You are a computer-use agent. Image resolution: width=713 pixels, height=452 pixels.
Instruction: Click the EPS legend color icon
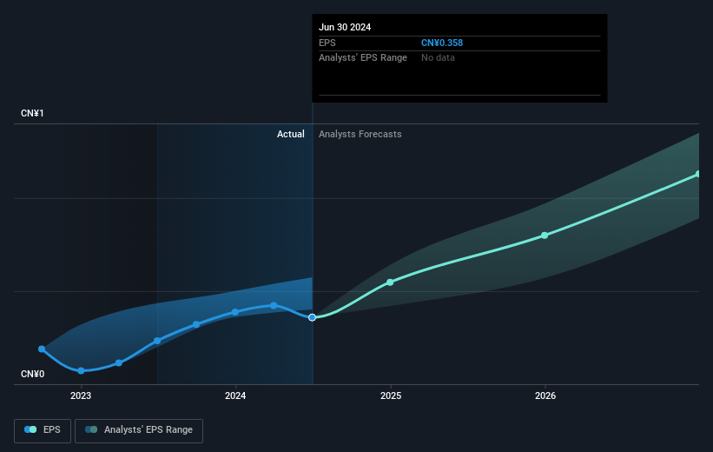[x=30, y=429]
